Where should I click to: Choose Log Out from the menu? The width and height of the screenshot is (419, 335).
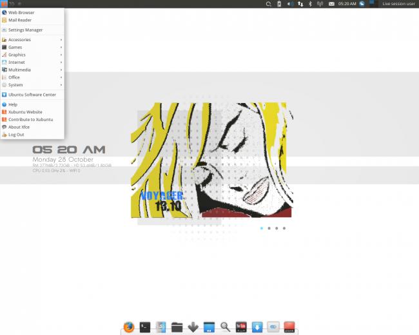[x=32, y=135]
